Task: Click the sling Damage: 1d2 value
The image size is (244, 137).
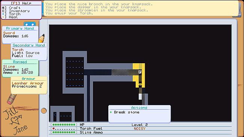Action: [x=16, y=69]
